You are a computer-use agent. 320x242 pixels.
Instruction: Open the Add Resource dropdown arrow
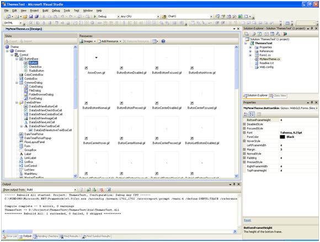click(x=120, y=41)
